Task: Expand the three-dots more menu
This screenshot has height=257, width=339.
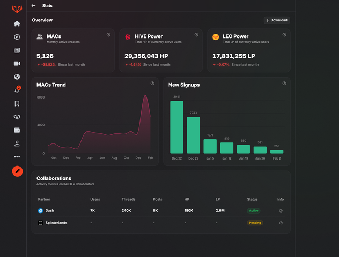Action: tap(17, 157)
